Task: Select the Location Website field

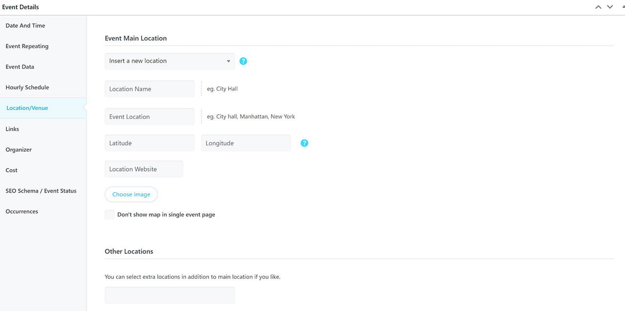Action: [x=144, y=169]
